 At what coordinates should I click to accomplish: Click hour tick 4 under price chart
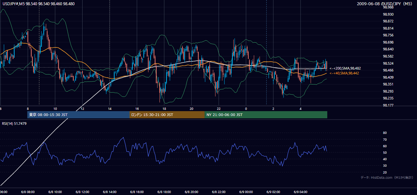click(x=301, y=109)
